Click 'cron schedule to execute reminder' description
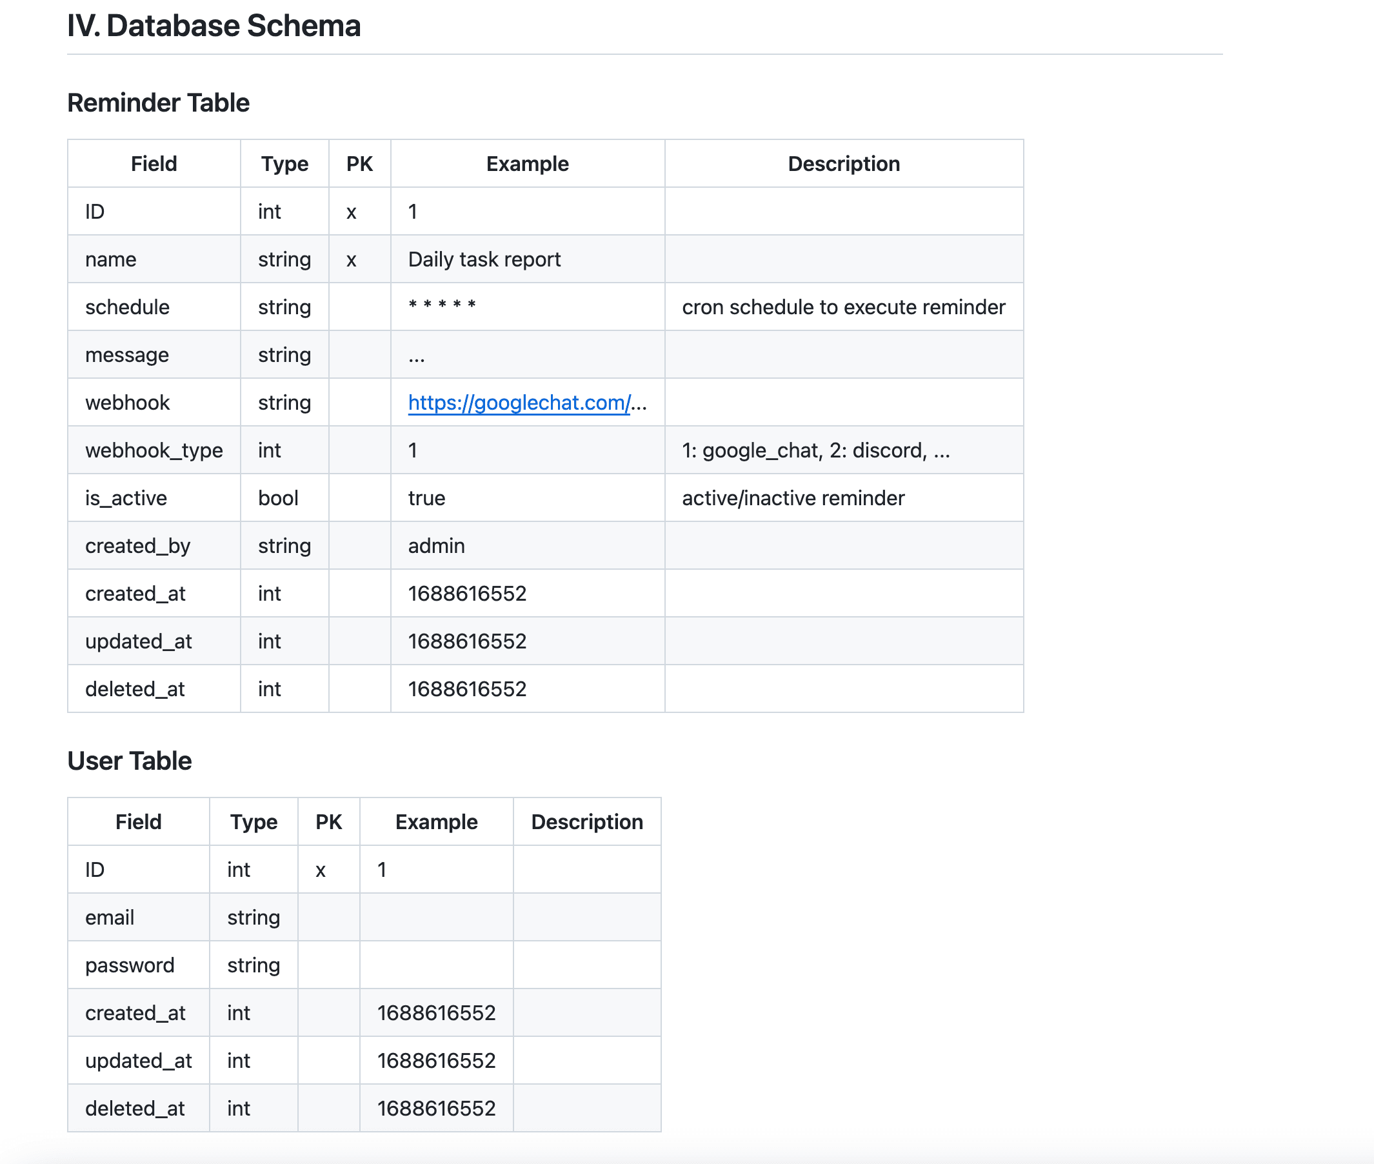 click(844, 307)
